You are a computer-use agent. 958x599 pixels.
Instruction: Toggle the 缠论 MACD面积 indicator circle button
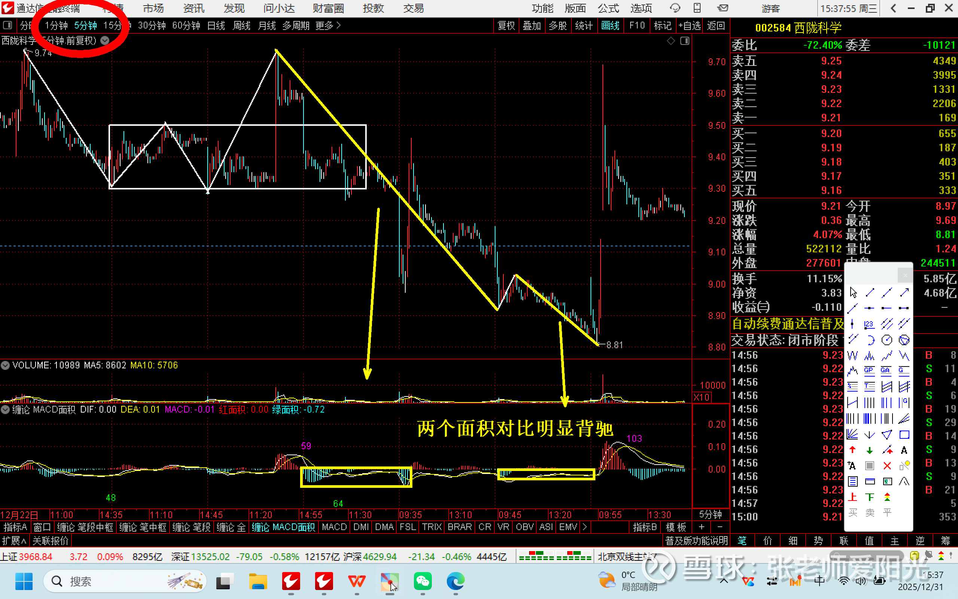pos(5,410)
